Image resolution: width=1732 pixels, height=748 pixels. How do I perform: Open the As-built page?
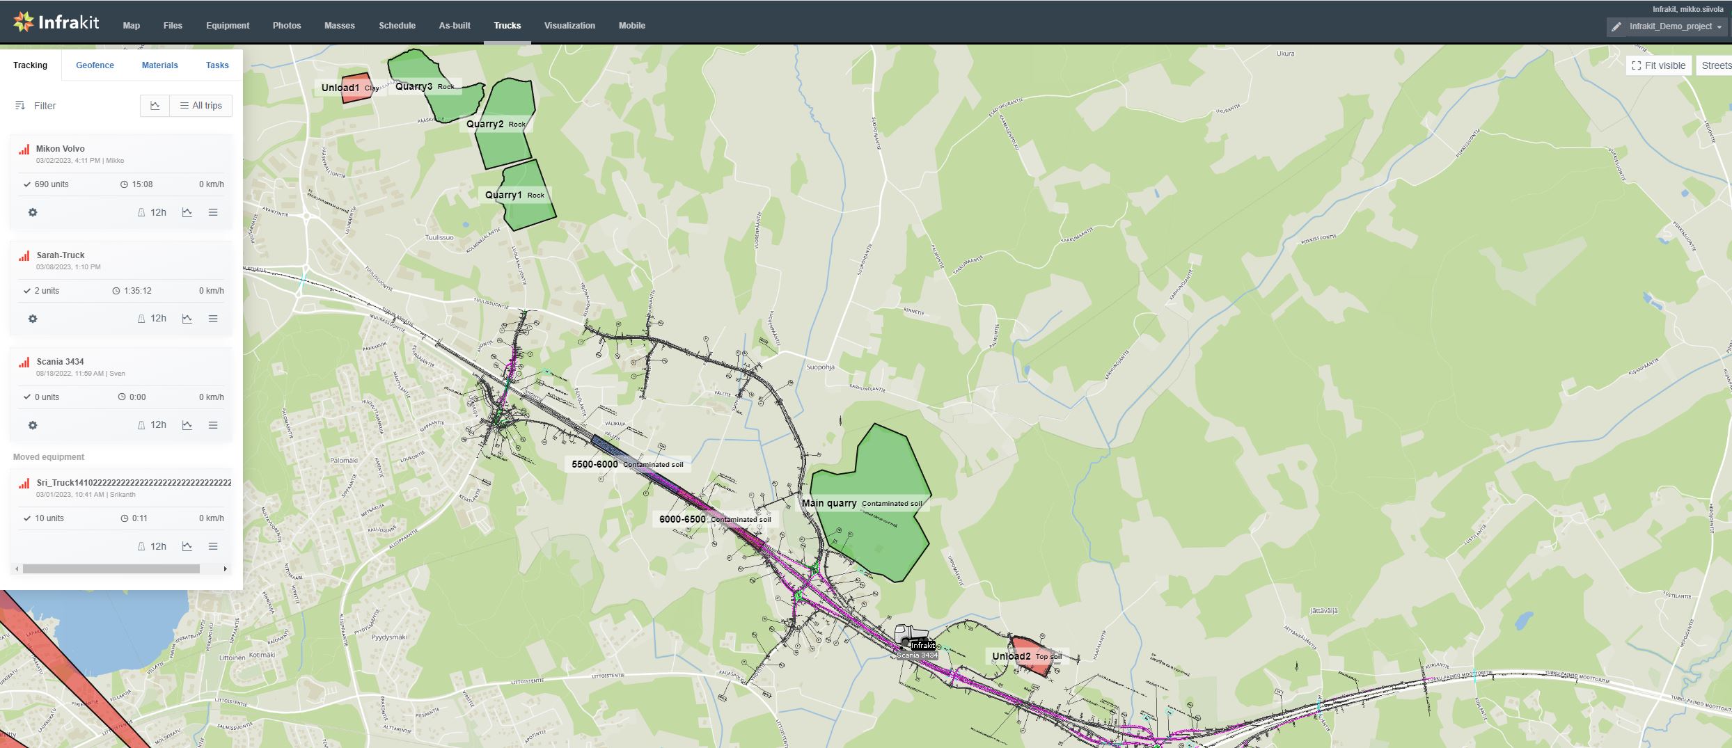[x=455, y=26]
